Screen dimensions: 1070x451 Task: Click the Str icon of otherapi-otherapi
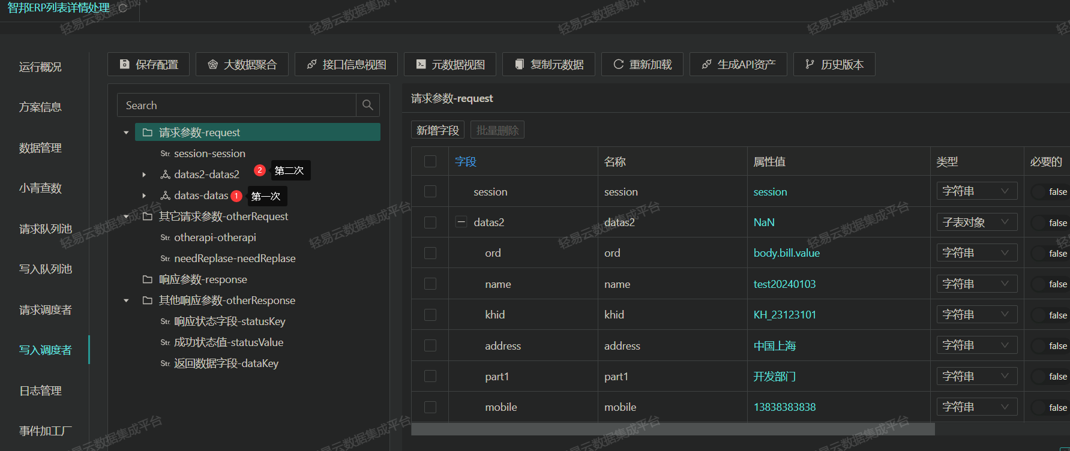pos(166,238)
